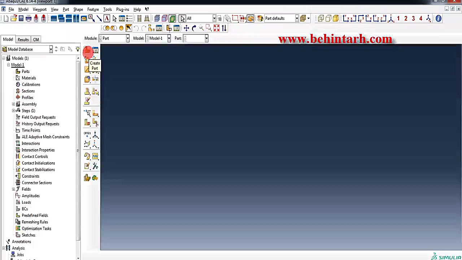462x260 pixels.
Task: Click the Color Code palette icon
Action: click(260, 18)
